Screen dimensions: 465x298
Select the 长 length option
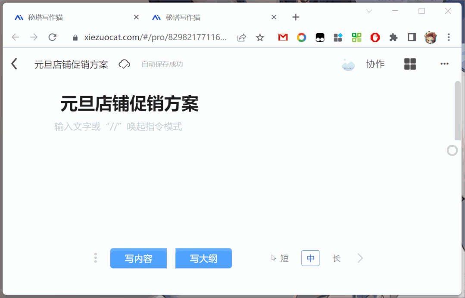(x=337, y=258)
